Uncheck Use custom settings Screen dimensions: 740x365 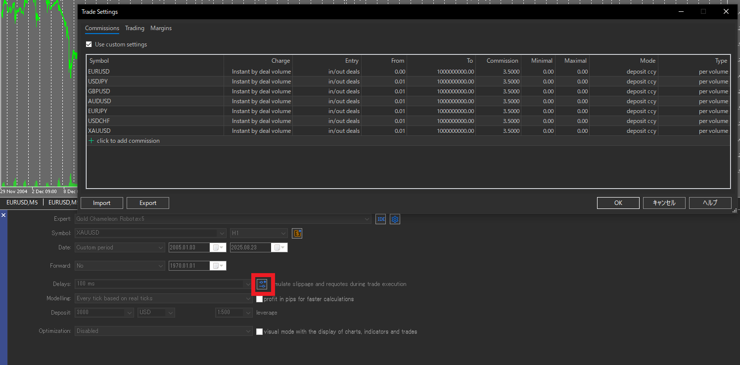pos(89,44)
